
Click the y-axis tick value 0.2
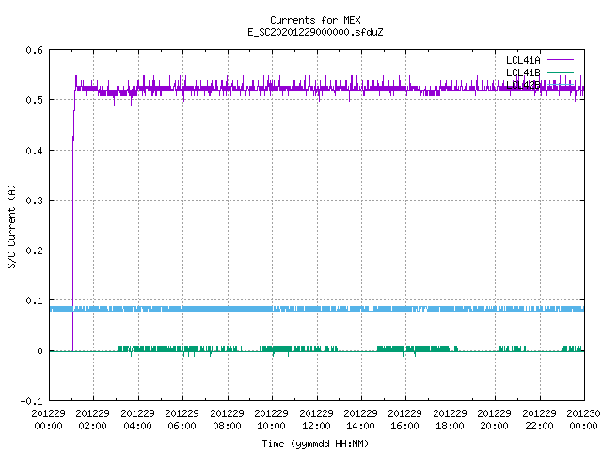click(34, 250)
